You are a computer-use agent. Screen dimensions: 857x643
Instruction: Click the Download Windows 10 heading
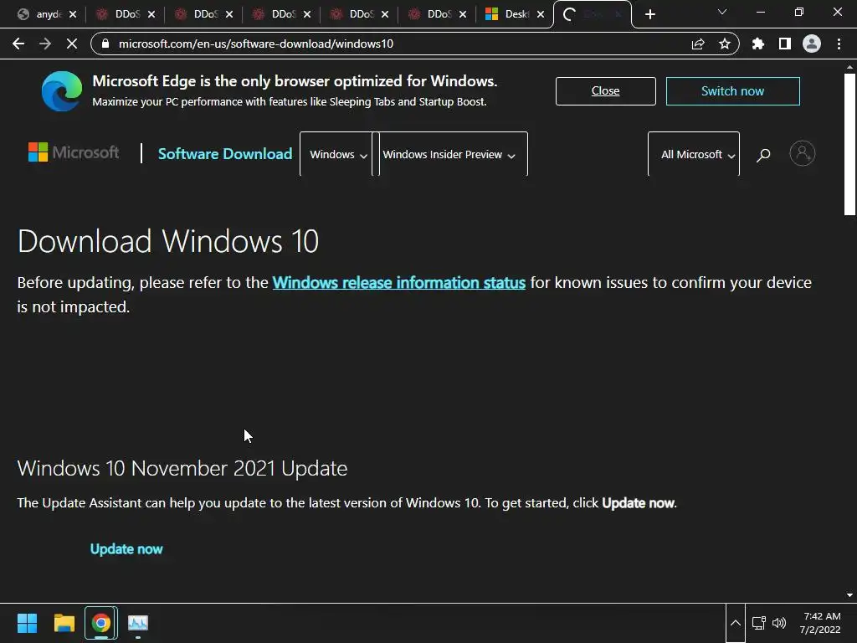click(167, 241)
